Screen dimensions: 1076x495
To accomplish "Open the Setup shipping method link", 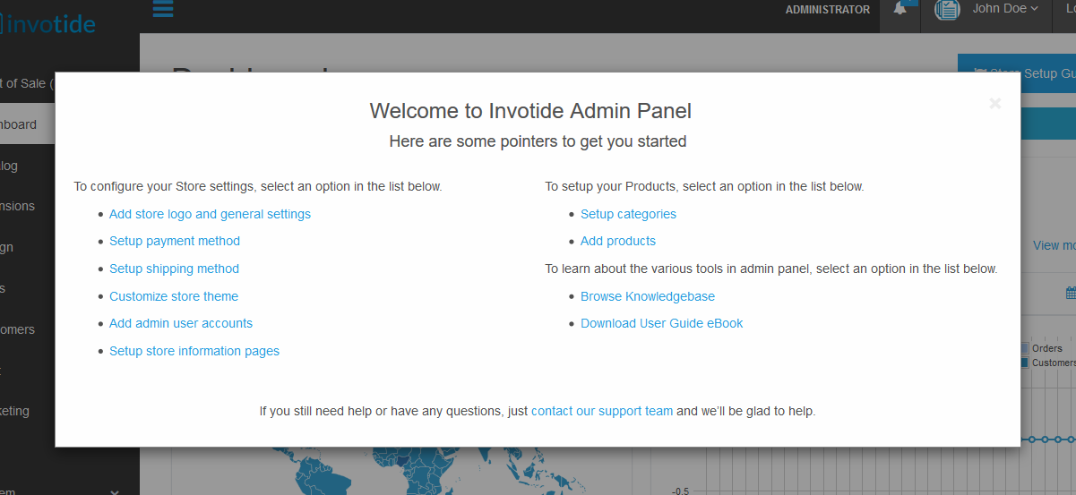I will click(174, 269).
